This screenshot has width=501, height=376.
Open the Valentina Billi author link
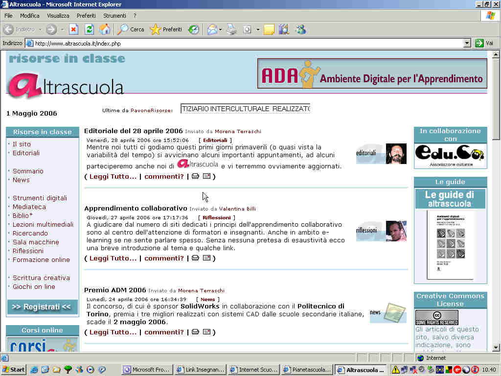(x=237, y=209)
